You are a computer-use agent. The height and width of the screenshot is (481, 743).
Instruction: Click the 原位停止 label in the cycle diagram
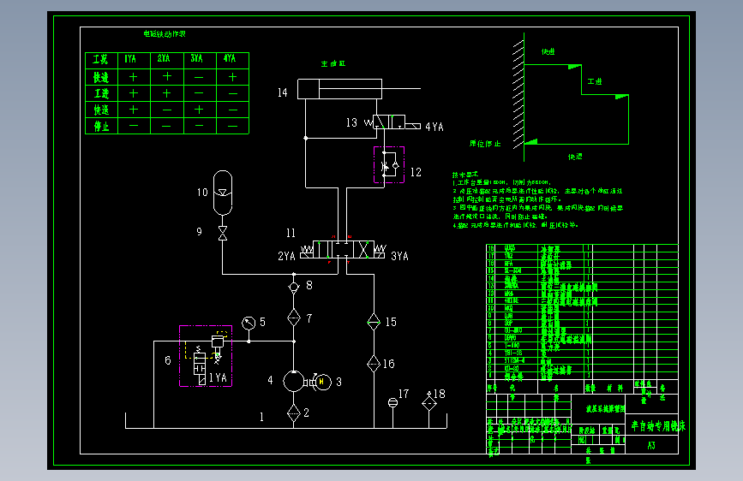pos(485,144)
